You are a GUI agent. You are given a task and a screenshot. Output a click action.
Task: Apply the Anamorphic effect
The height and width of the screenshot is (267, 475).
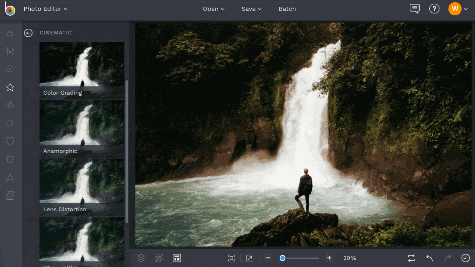pyautogui.click(x=82, y=129)
